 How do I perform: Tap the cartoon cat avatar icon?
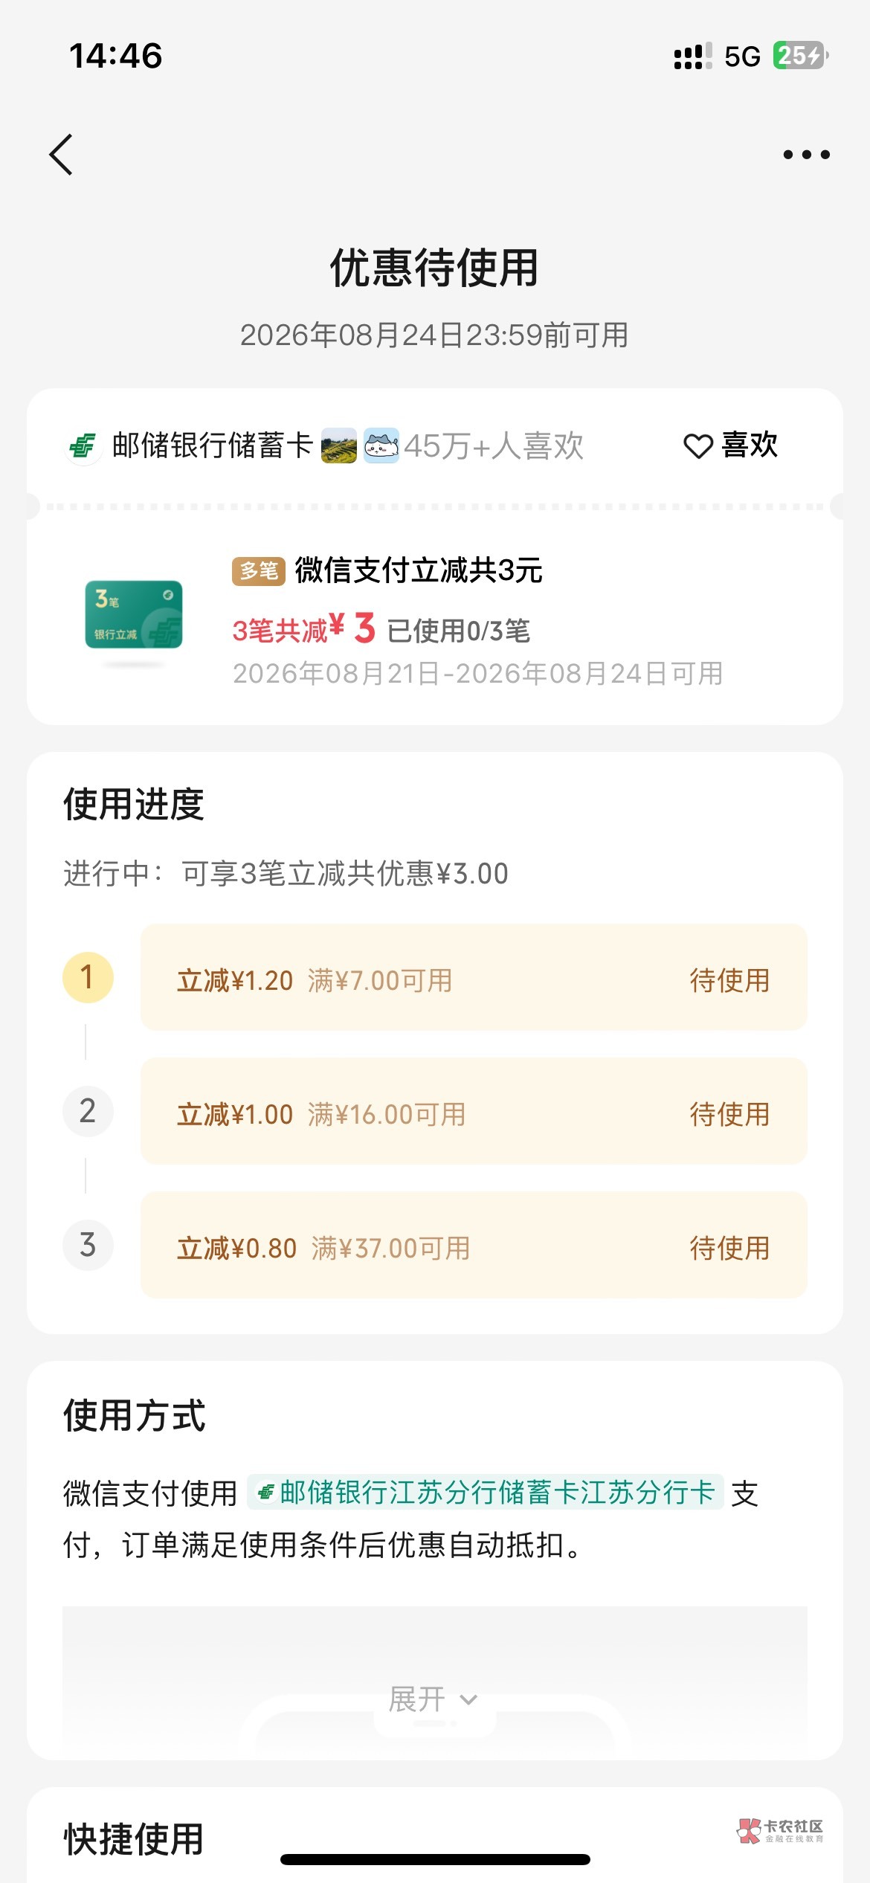click(x=381, y=445)
